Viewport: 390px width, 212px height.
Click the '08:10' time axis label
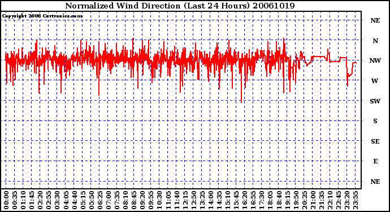[125, 200]
